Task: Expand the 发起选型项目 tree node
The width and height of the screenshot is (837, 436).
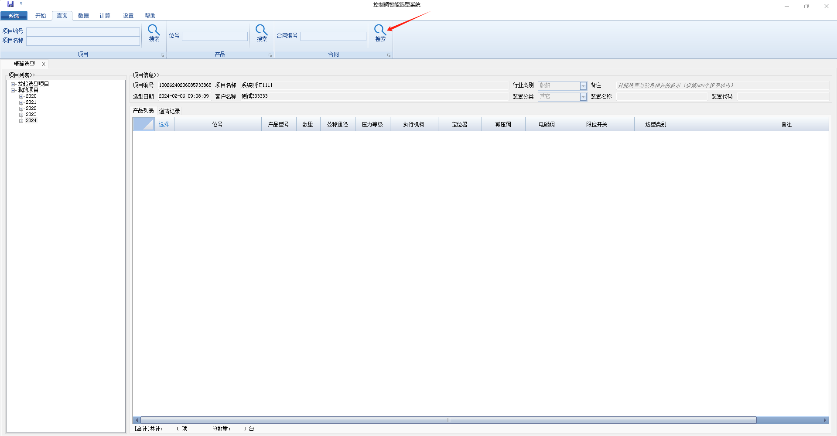Action: (x=13, y=84)
